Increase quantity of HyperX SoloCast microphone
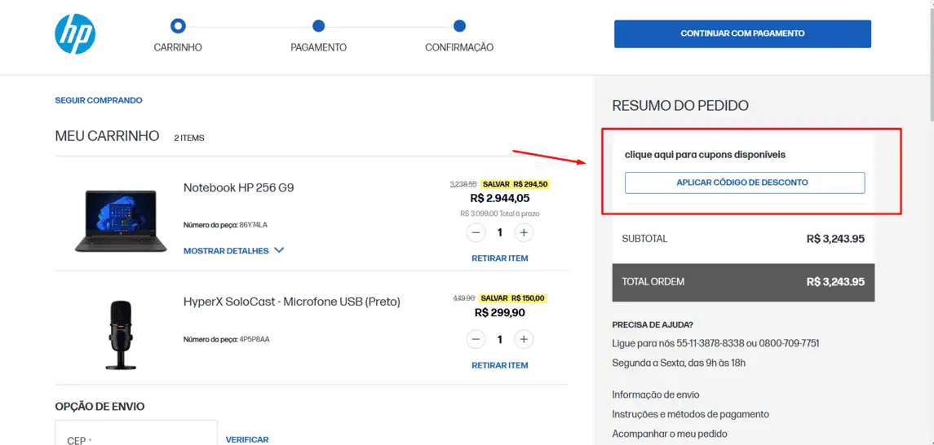 pos(523,339)
